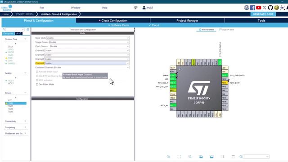The image size is (288, 162).
Task: Open the YouTube link icon
Action: pos(259,8)
